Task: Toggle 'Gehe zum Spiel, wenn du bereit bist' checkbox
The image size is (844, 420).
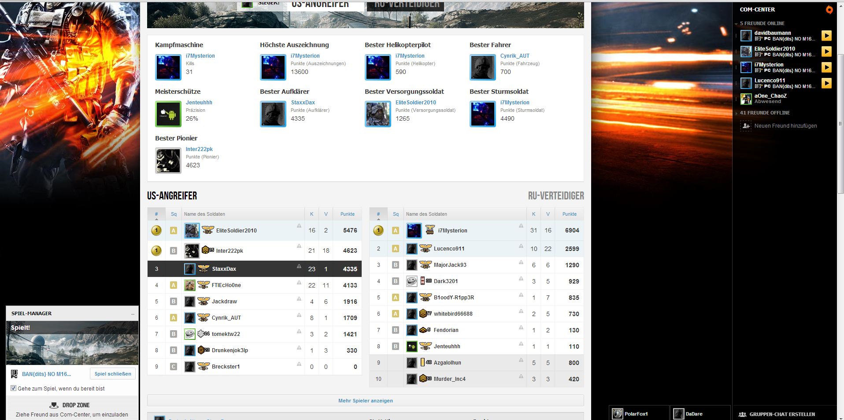Action: pos(13,388)
